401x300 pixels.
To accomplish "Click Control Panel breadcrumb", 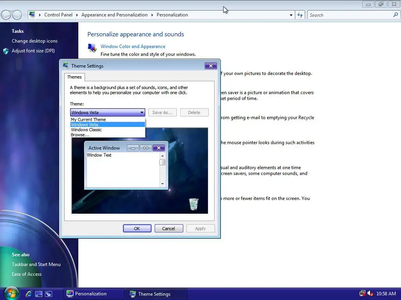I will coord(58,15).
